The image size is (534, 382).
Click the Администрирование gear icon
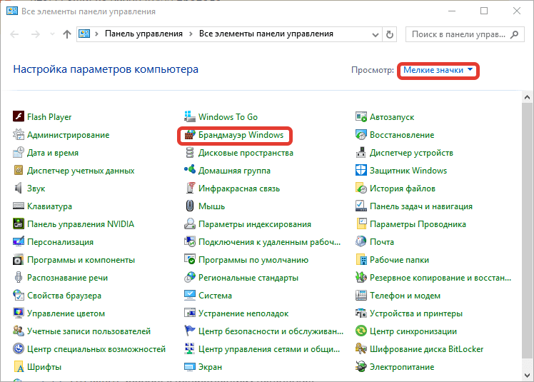pos(19,135)
